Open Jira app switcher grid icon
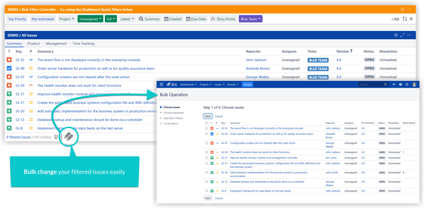The image size is (425, 208). [161, 85]
